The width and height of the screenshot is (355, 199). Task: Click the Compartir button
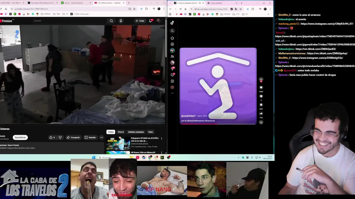tap(73, 137)
